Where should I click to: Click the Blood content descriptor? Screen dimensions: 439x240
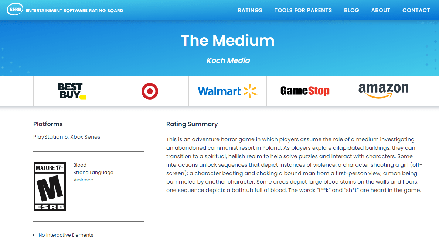coord(80,165)
